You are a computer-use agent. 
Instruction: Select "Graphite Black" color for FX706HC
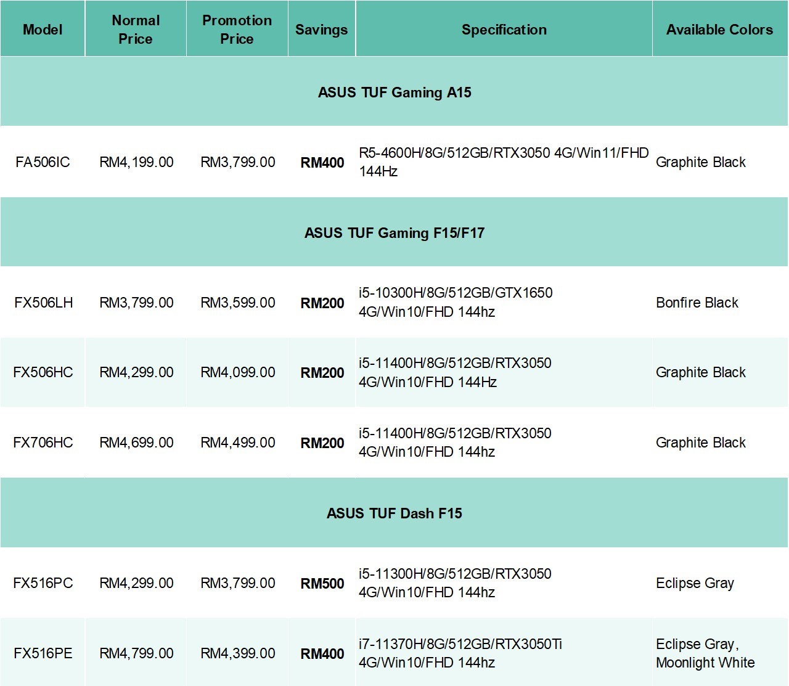coord(701,443)
